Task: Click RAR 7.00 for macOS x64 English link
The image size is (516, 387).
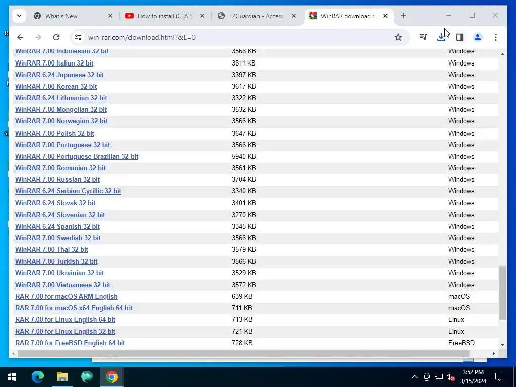Action: click(74, 308)
